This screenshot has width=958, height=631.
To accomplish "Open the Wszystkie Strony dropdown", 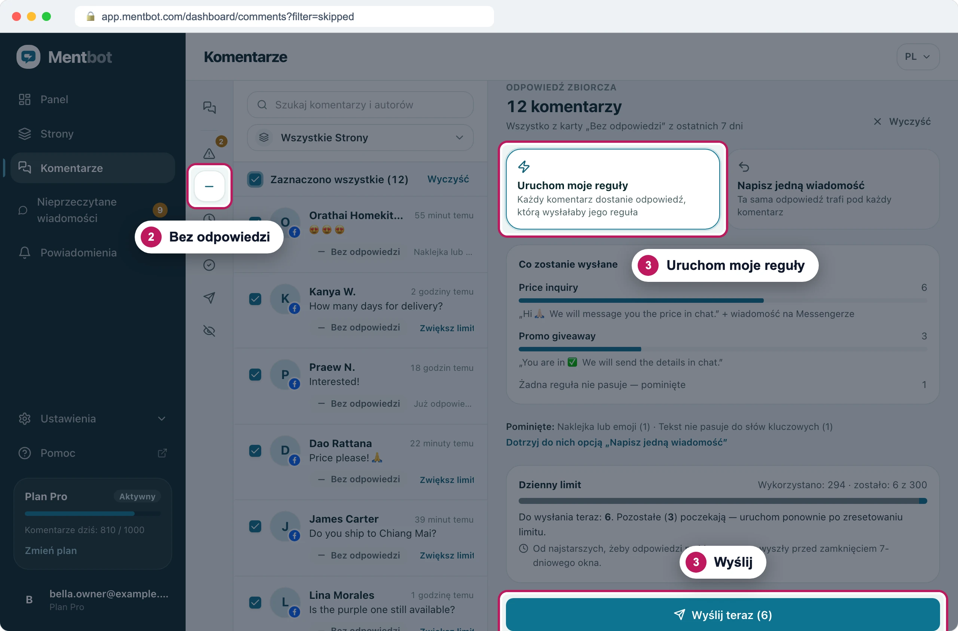I will [x=360, y=138].
